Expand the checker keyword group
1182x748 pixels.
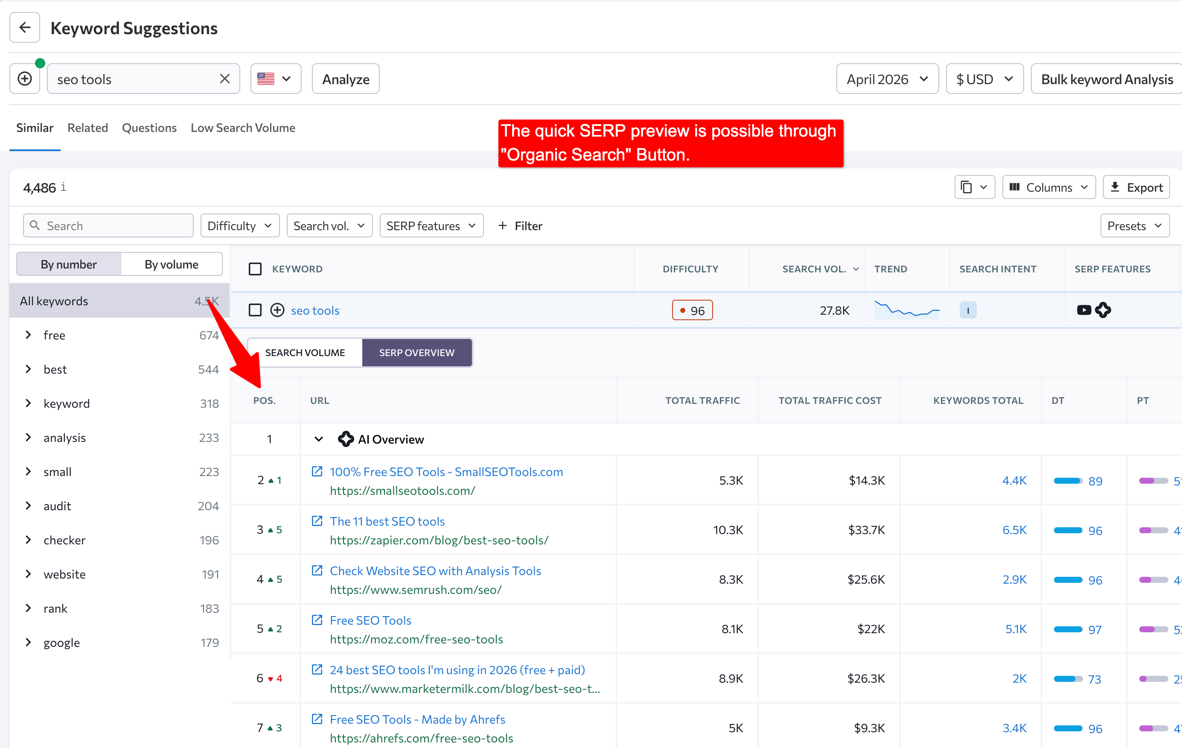pos(28,540)
